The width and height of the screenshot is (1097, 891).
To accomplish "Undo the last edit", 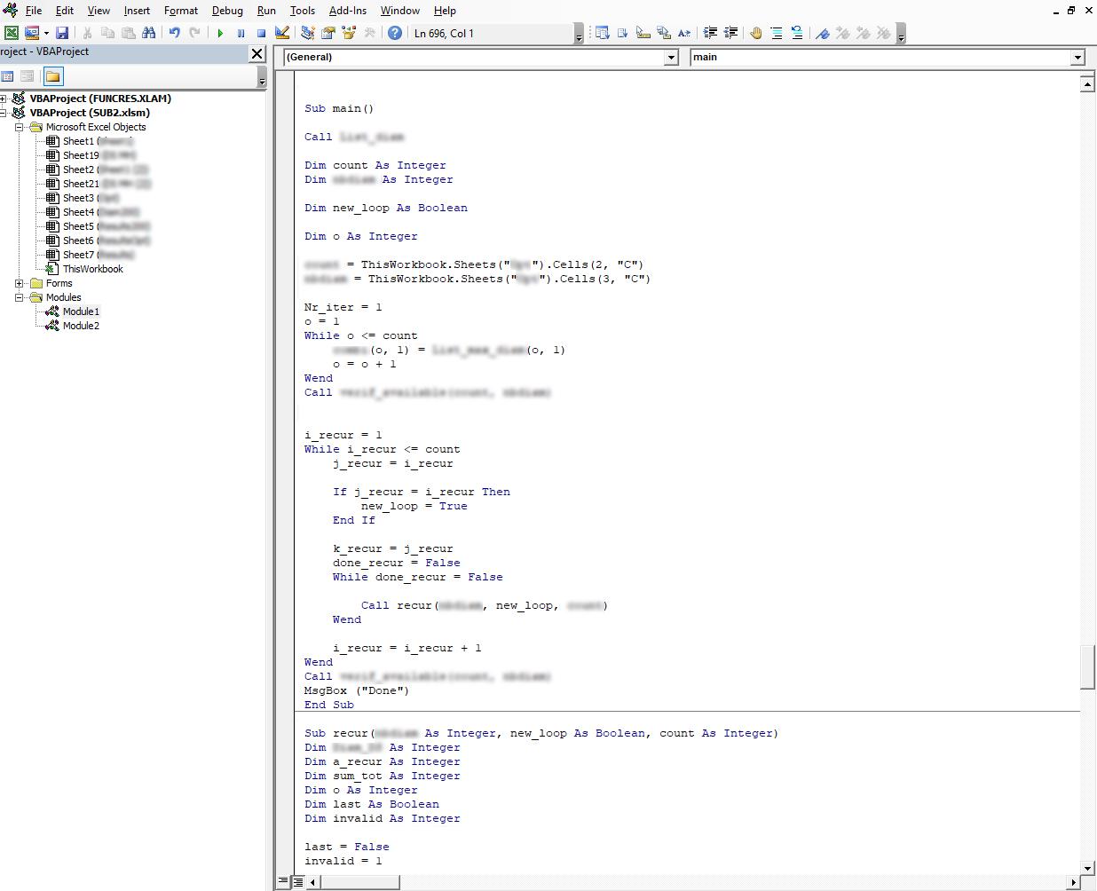I will click(174, 33).
